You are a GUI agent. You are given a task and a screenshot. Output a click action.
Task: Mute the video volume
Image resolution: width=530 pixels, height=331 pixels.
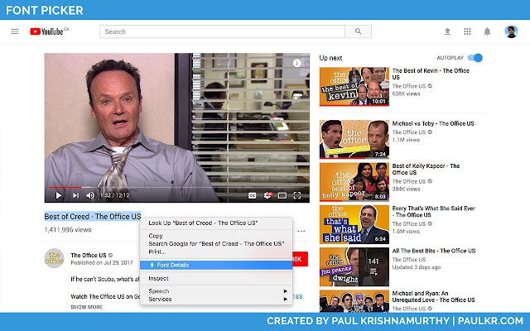tap(90, 195)
